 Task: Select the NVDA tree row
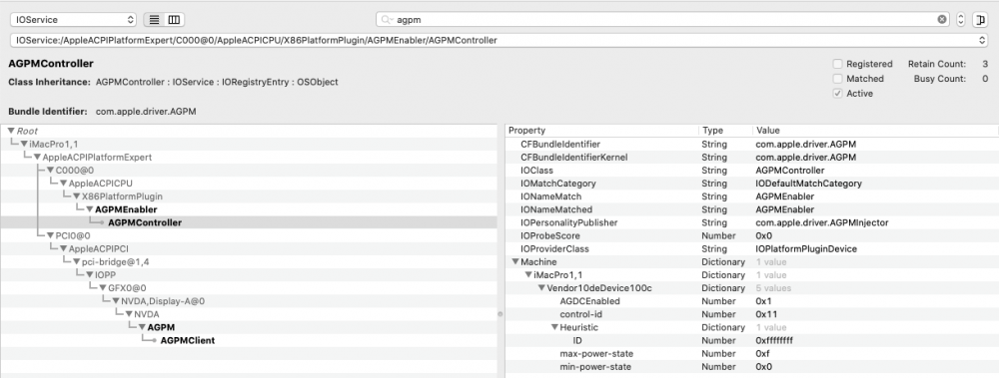click(249, 314)
